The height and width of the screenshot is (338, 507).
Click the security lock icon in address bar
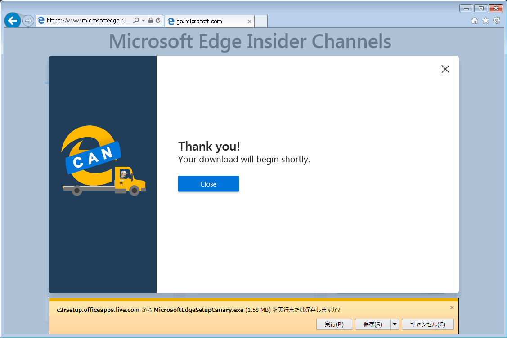click(x=150, y=20)
